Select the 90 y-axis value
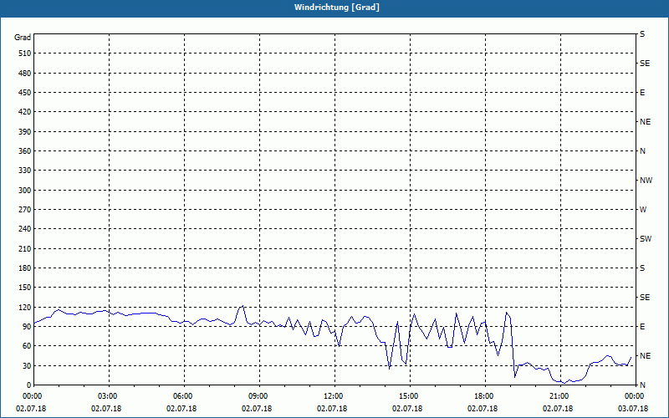 pyautogui.click(x=26, y=327)
